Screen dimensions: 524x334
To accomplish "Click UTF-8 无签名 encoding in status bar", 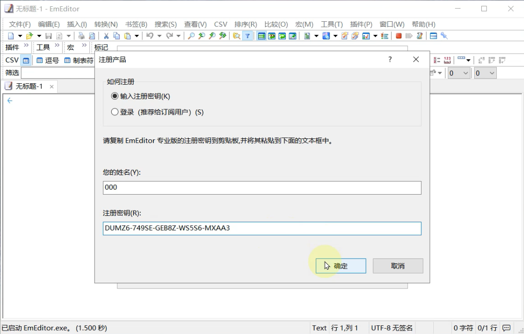I will [392, 328].
